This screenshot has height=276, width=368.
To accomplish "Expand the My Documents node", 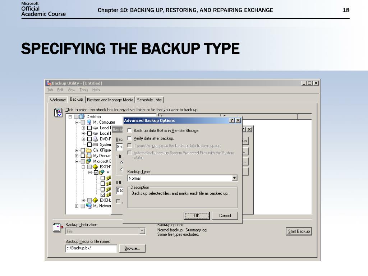I will (x=77, y=156).
